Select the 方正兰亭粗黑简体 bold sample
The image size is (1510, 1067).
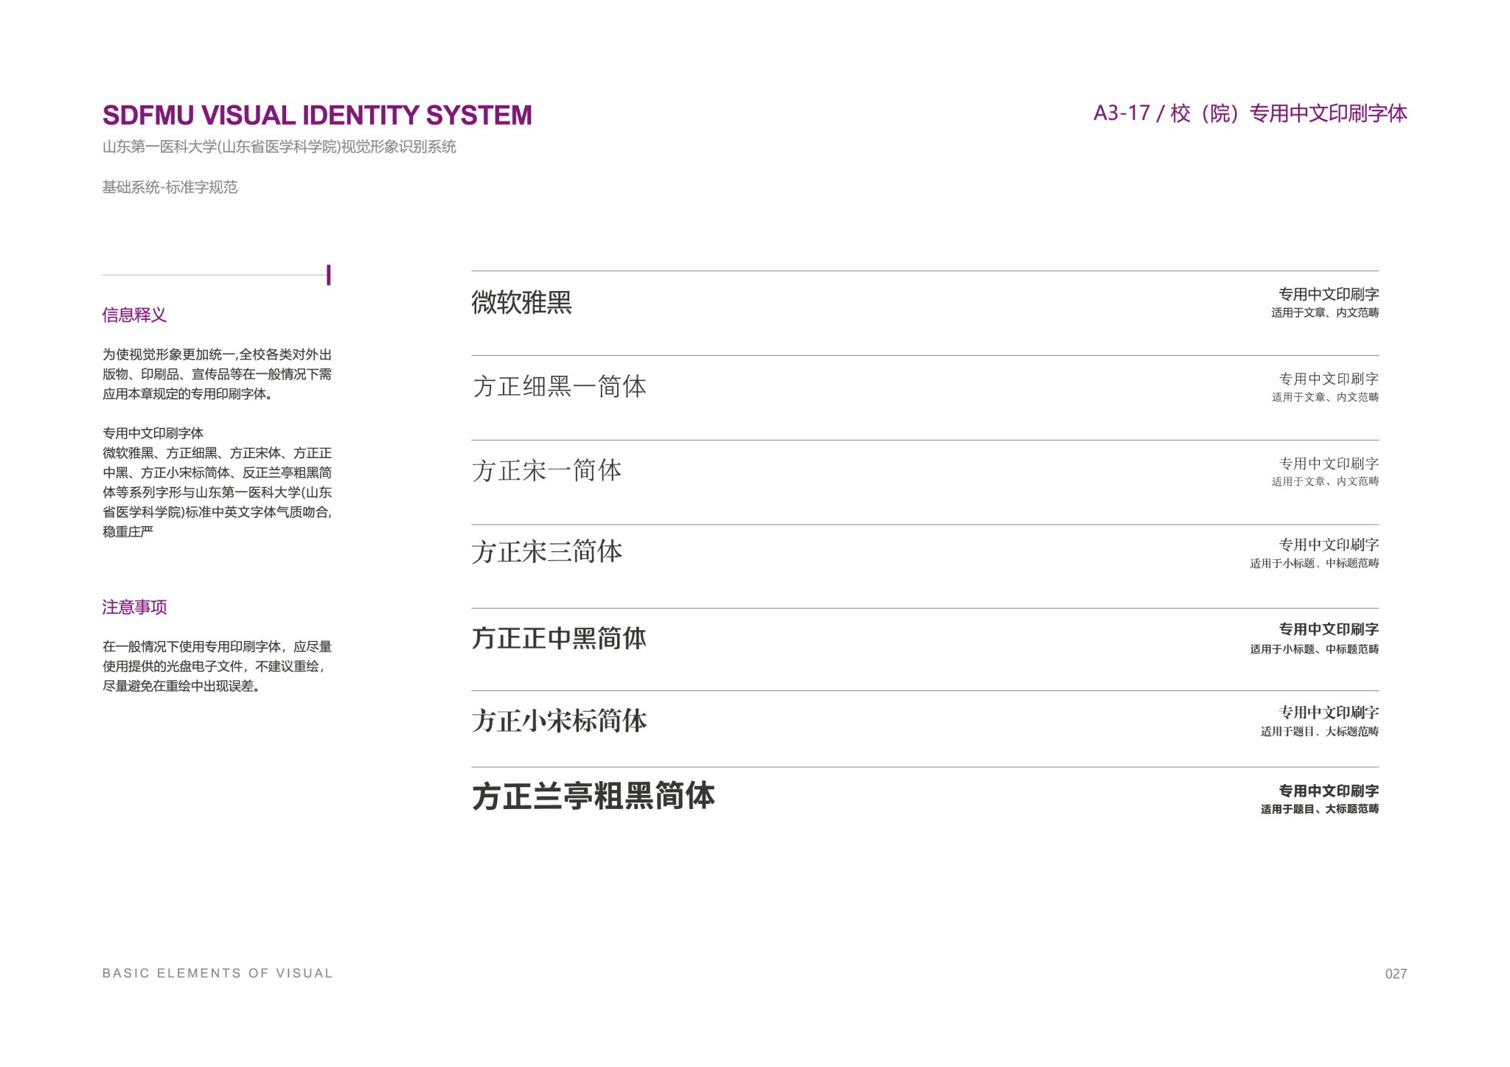[x=594, y=797]
